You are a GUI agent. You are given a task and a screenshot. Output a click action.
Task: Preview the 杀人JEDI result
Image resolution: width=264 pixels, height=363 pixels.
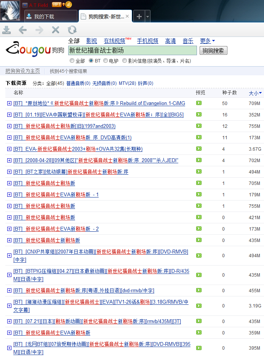199,160
